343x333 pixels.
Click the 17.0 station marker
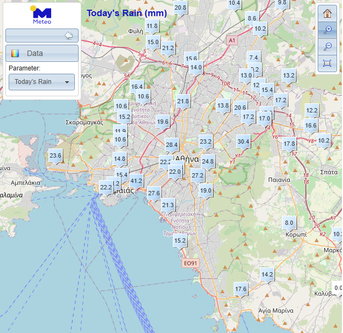click(264, 118)
